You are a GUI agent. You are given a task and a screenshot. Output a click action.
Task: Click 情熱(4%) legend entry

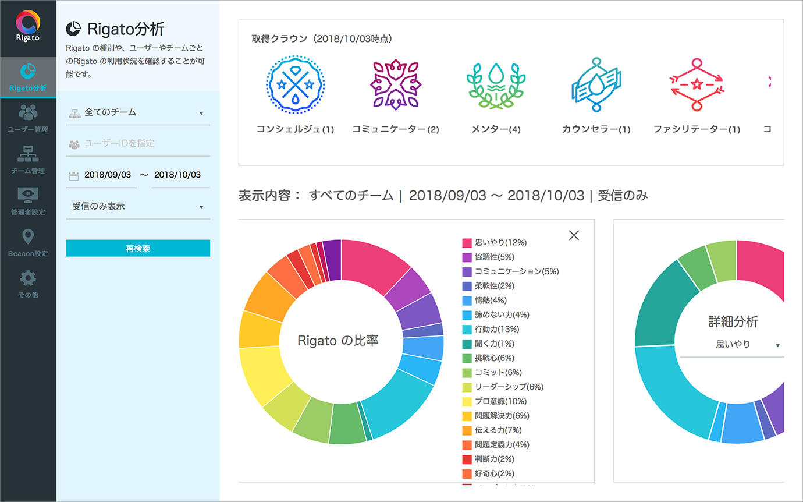[484, 301]
